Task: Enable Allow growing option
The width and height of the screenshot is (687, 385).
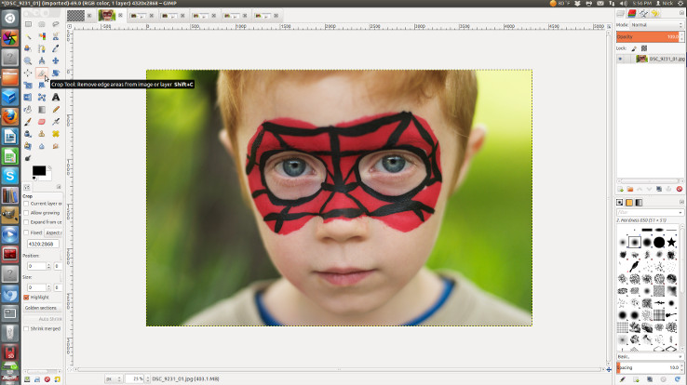Action: [26, 213]
